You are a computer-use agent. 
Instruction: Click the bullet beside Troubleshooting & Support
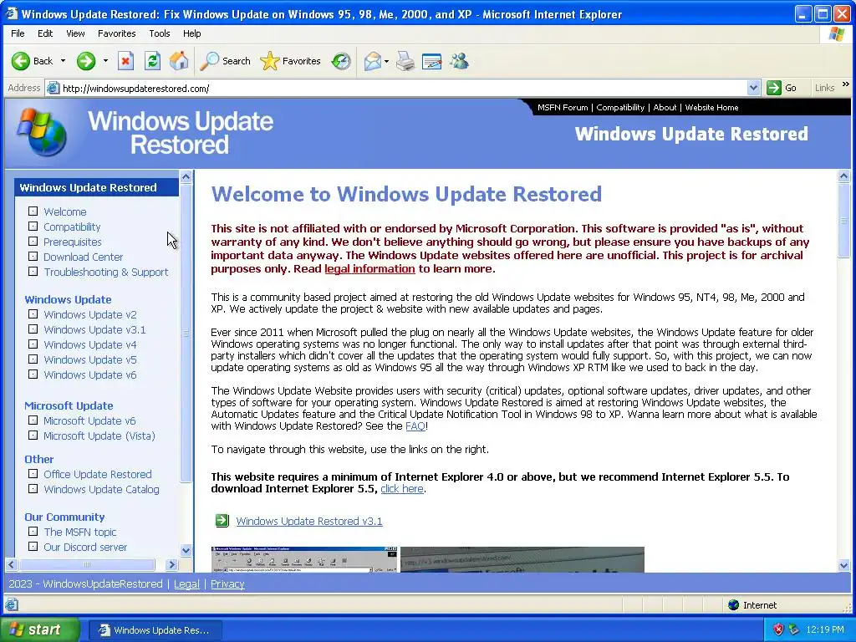point(33,272)
